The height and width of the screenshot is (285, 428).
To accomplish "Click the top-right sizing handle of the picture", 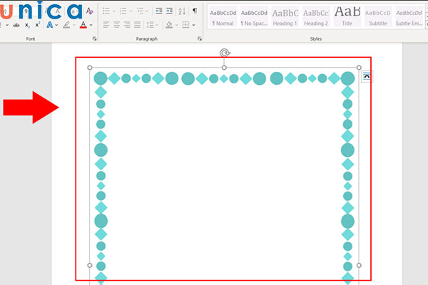I will click(x=359, y=68).
